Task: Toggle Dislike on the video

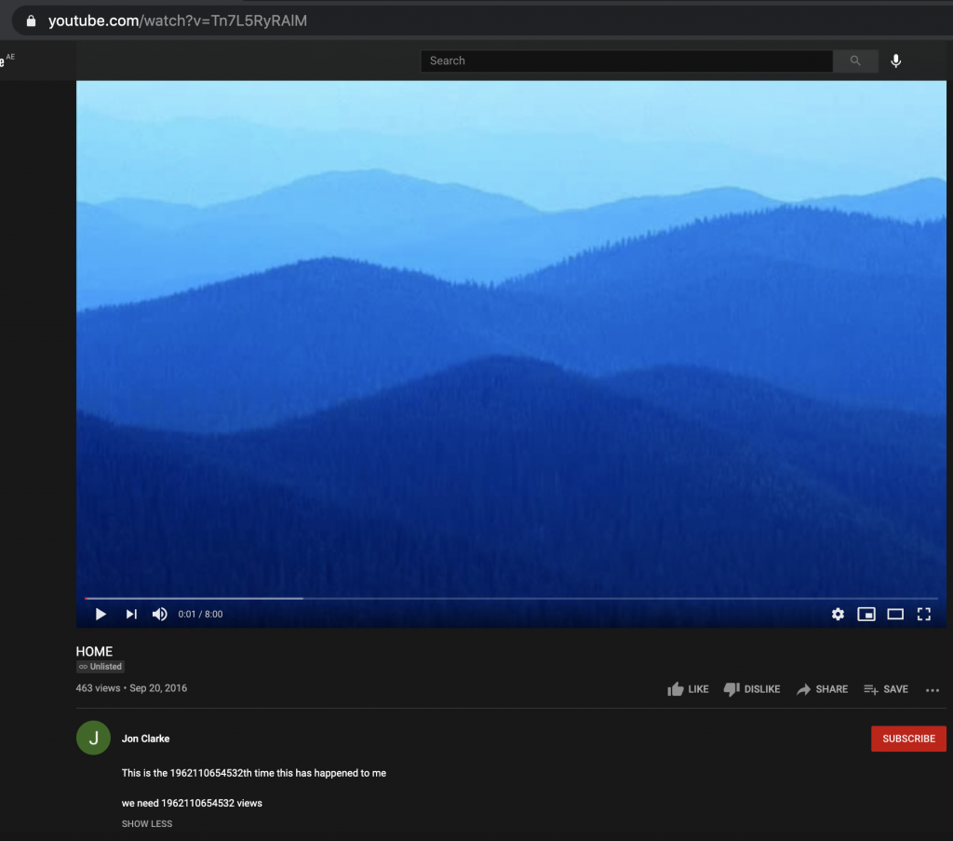Action: [x=752, y=689]
